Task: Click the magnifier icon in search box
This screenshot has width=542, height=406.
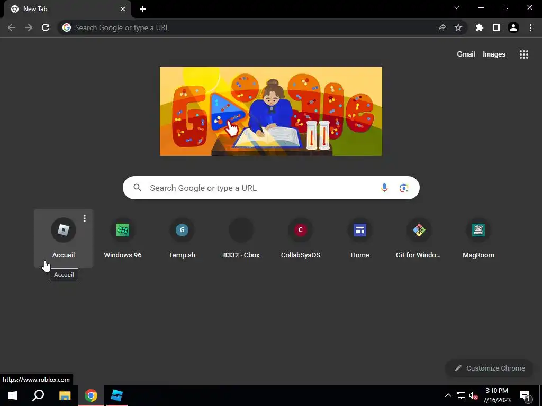Action: point(138,188)
